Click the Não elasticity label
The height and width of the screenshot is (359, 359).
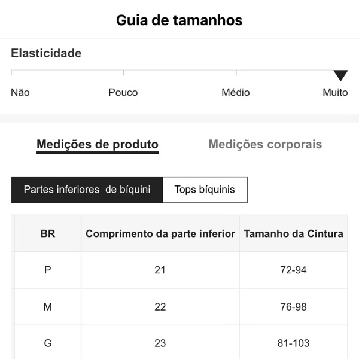20,92
